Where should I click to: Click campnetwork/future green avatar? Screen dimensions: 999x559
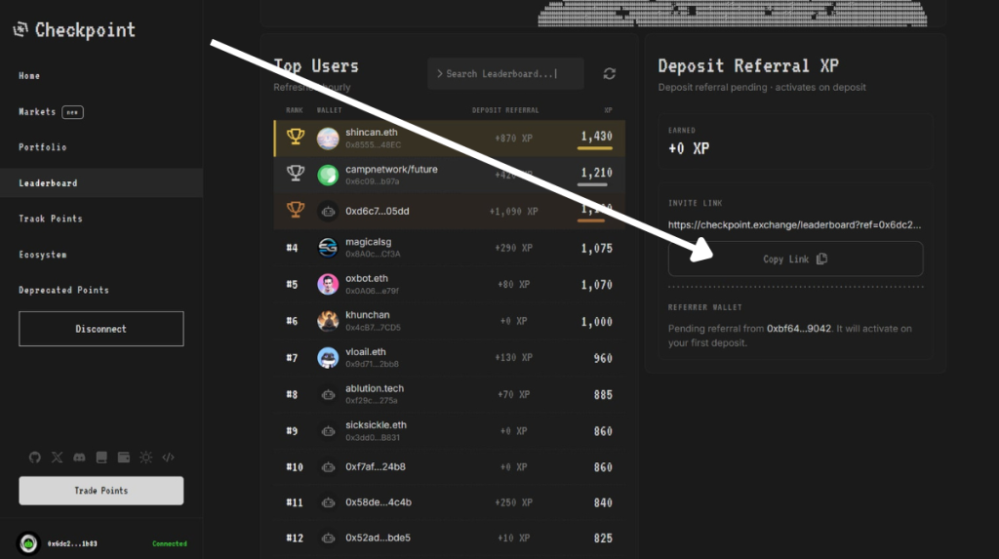point(328,175)
